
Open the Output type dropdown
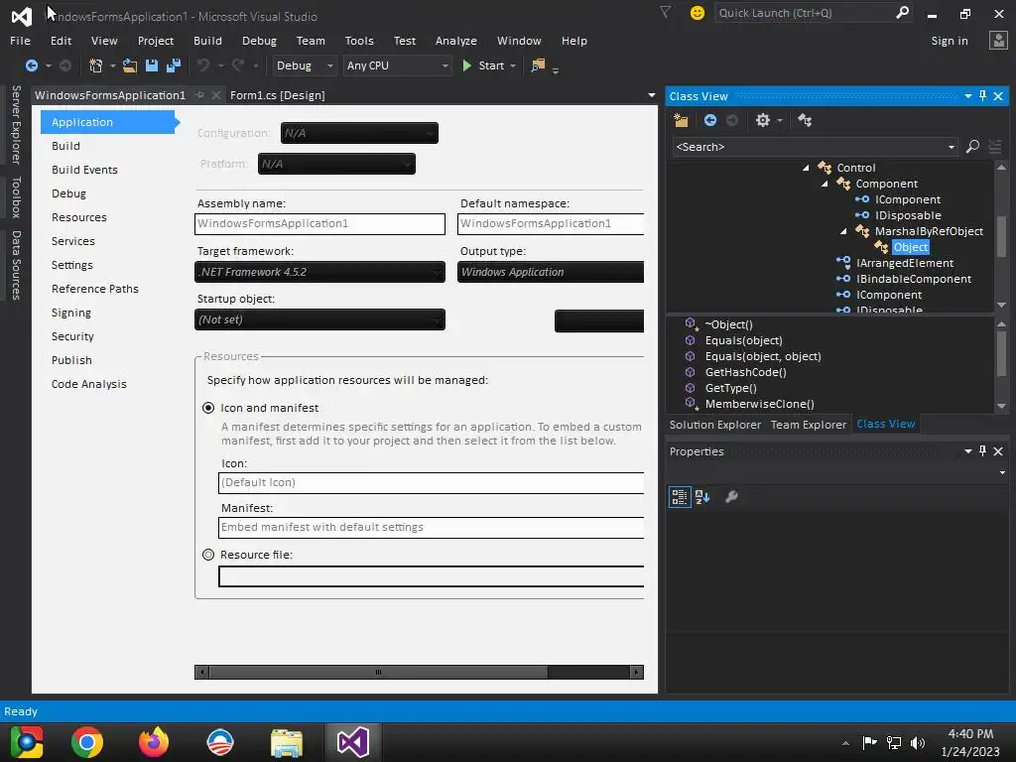pos(551,272)
